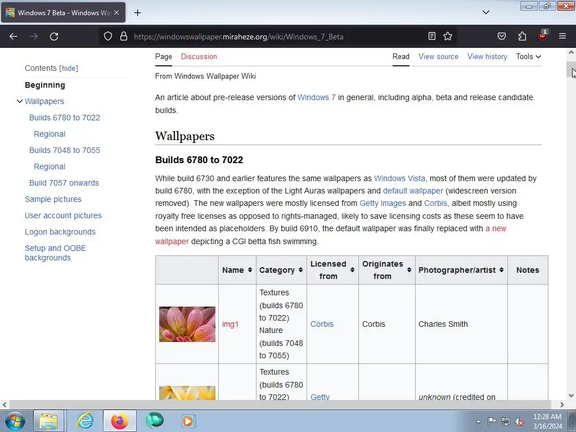This screenshot has height=432, width=576.
Task: Click the browser address bar URL
Action: click(x=238, y=37)
